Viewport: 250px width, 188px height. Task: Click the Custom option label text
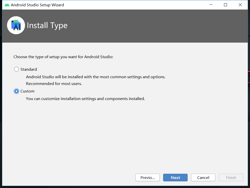click(x=27, y=91)
